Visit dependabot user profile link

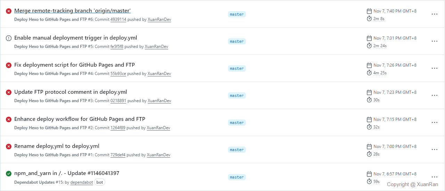coord(82,182)
